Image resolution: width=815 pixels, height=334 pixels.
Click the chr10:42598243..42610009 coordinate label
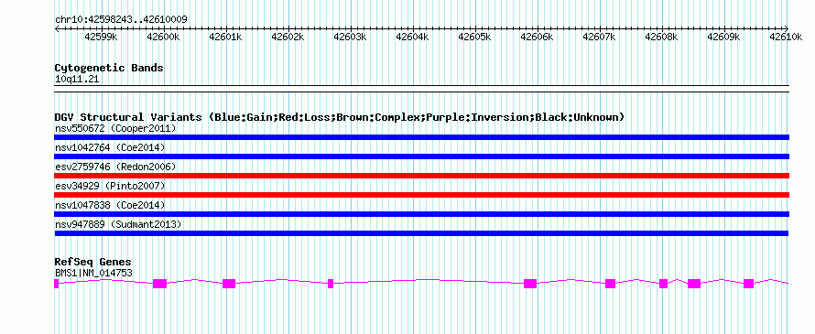tap(121, 19)
